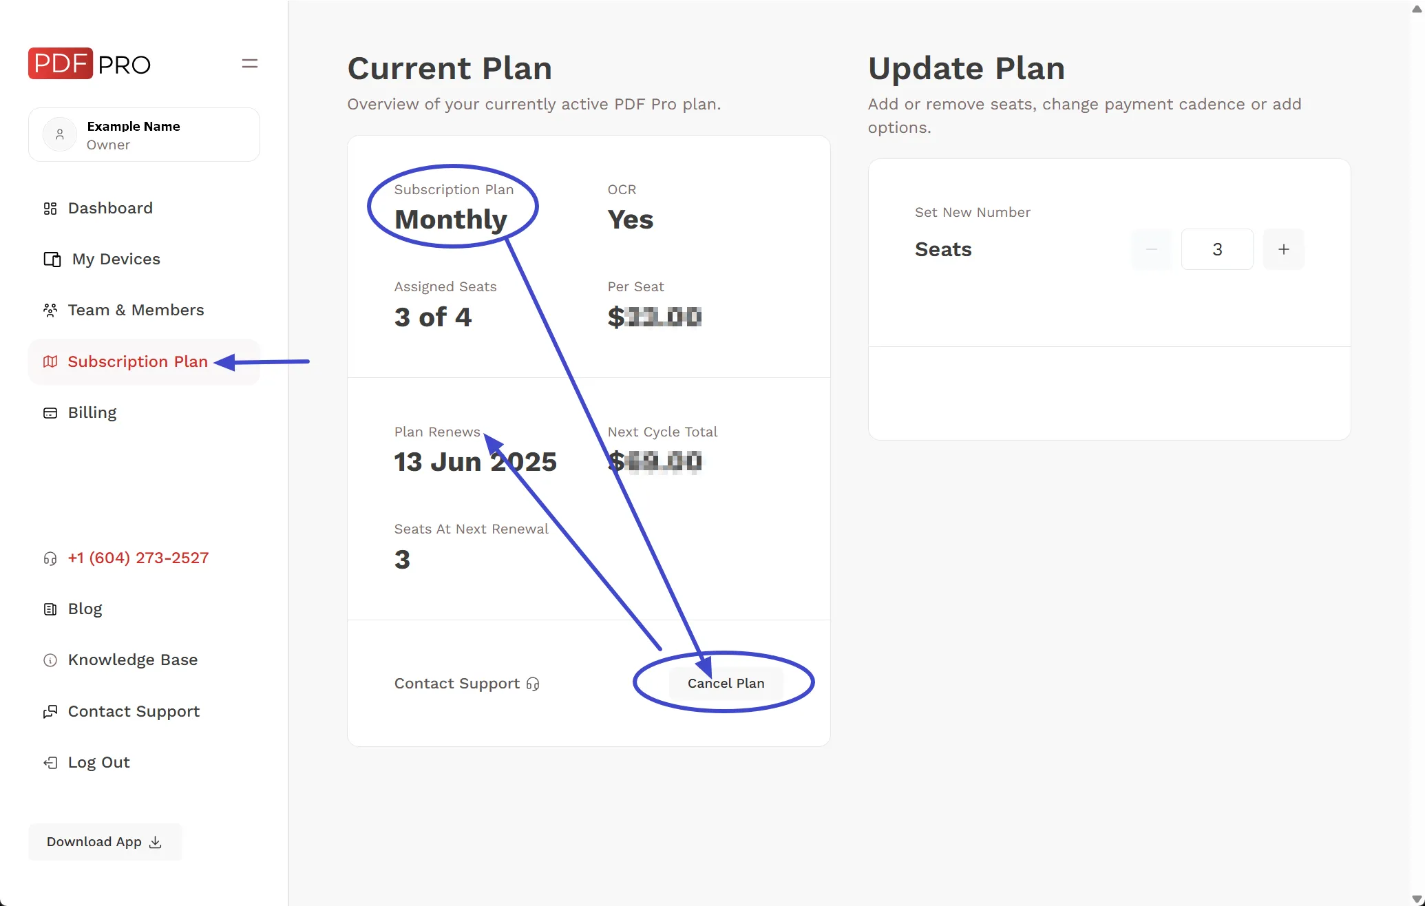Image resolution: width=1425 pixels, height=906 pixels.
Task: Open the Subscription Plan menu item
Action: (x=137, y=362)
